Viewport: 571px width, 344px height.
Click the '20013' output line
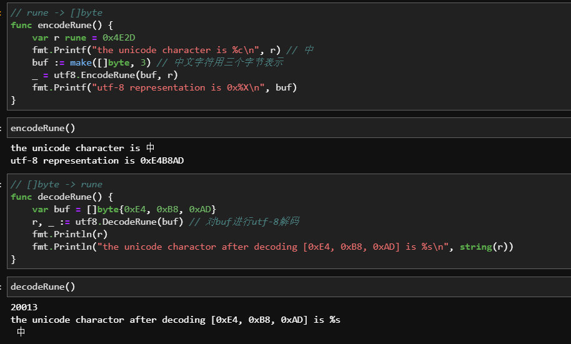[24, 307]
